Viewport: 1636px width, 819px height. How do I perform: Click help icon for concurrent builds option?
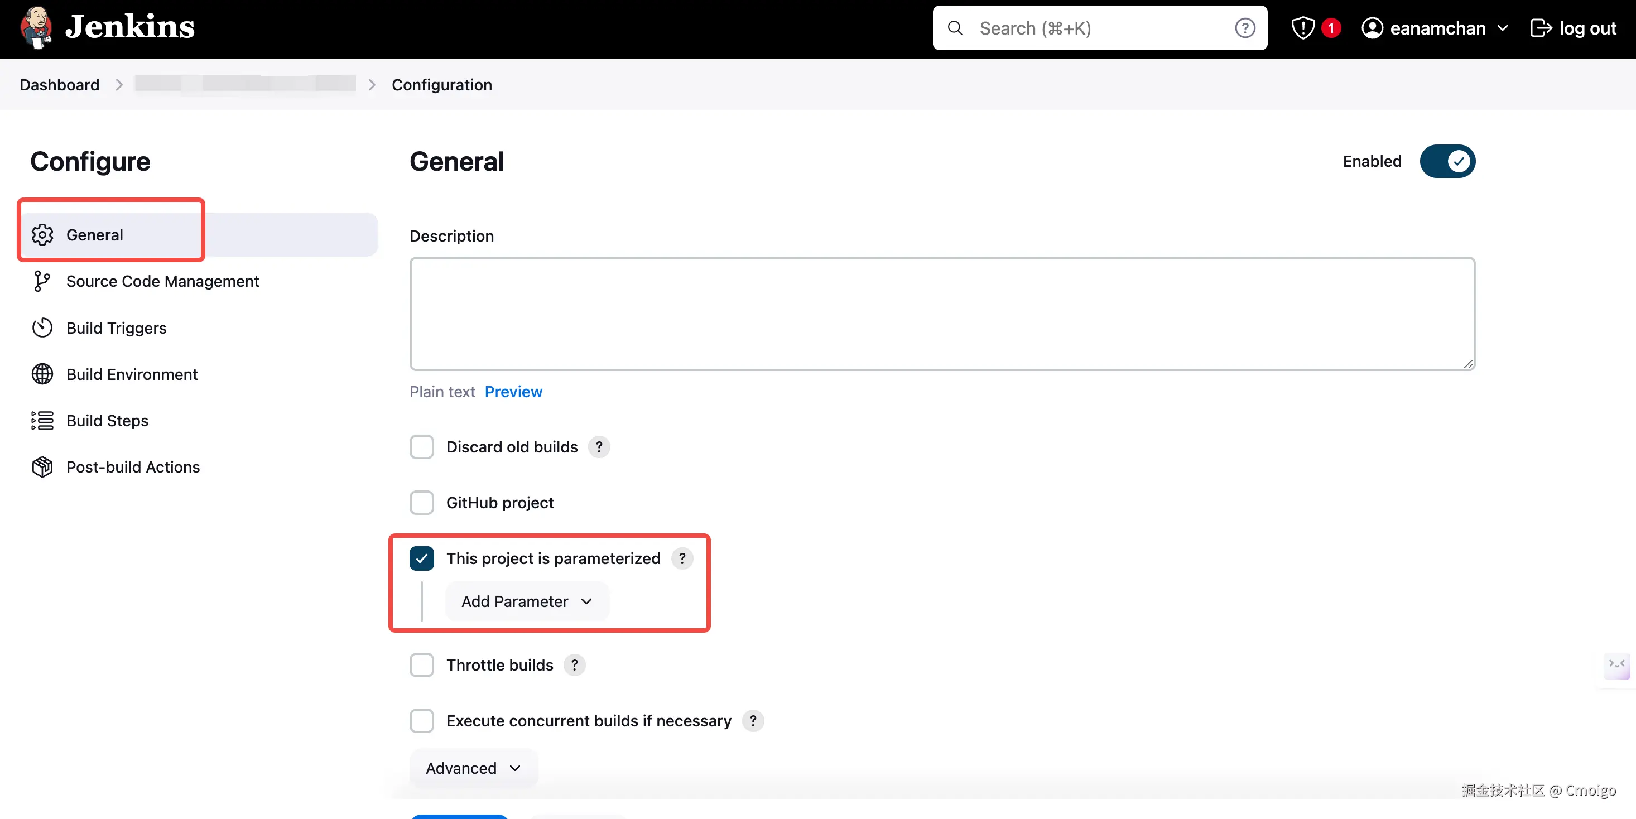click(x=753, y=721)
